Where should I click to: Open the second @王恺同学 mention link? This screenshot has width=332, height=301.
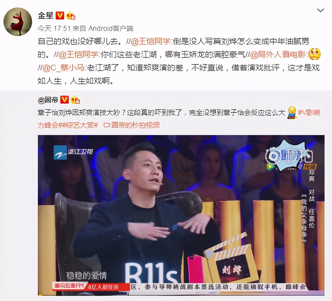[x=78, y=55]
